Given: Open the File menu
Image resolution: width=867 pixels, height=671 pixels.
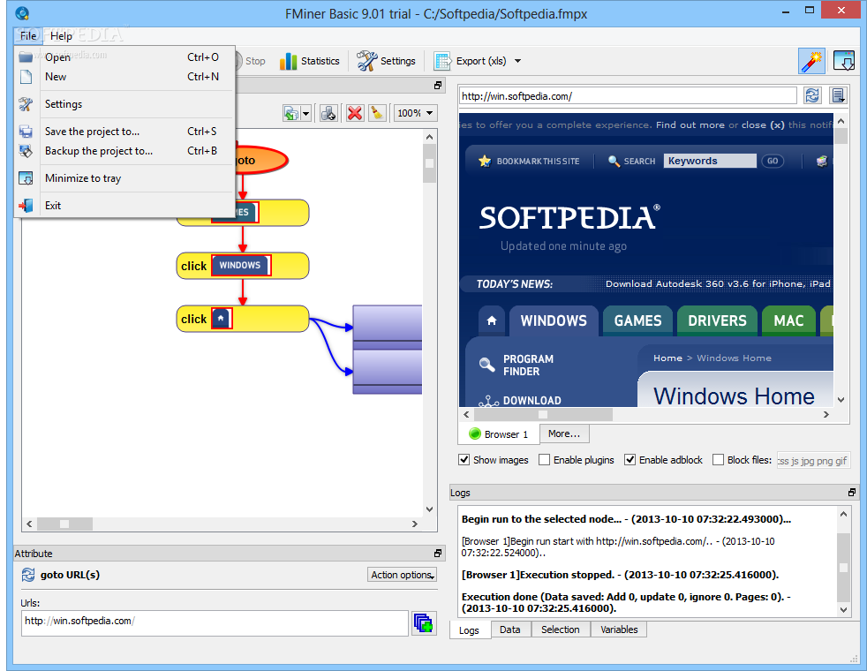Looking at the screenshot, I should (x=27, y=36).
